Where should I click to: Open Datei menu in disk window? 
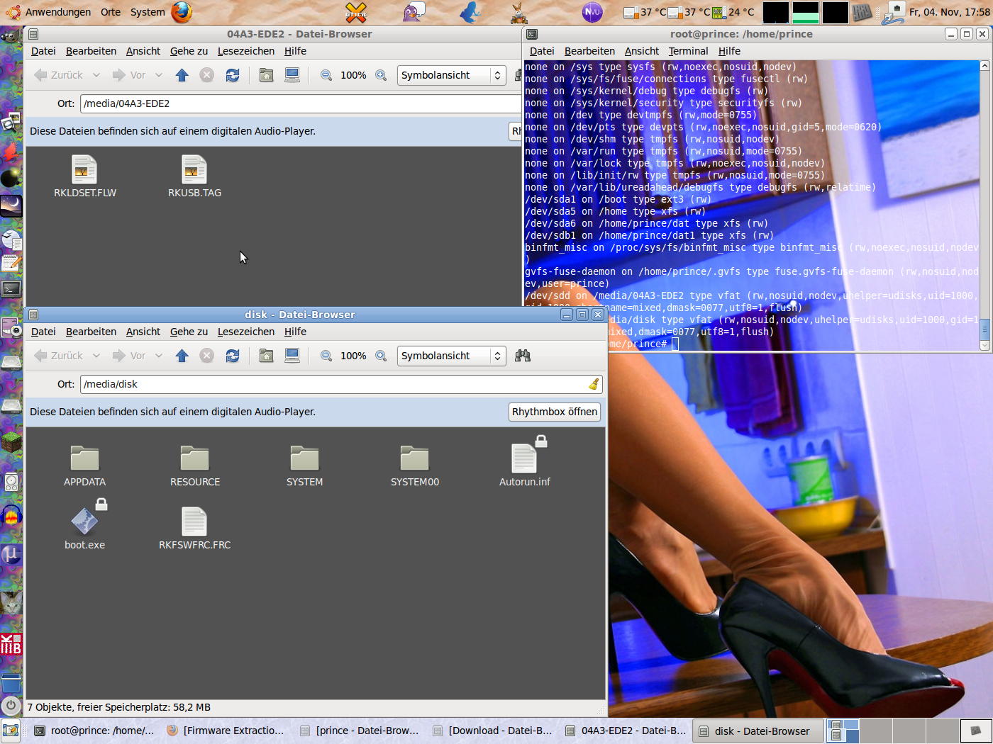[43, 332]
